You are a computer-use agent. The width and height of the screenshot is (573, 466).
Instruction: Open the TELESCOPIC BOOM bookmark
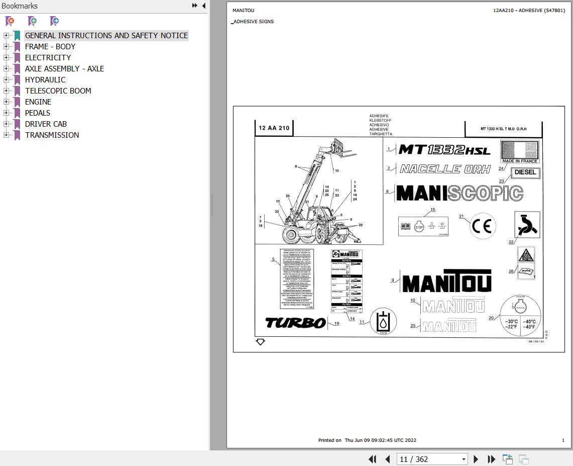tap(58, 90)
